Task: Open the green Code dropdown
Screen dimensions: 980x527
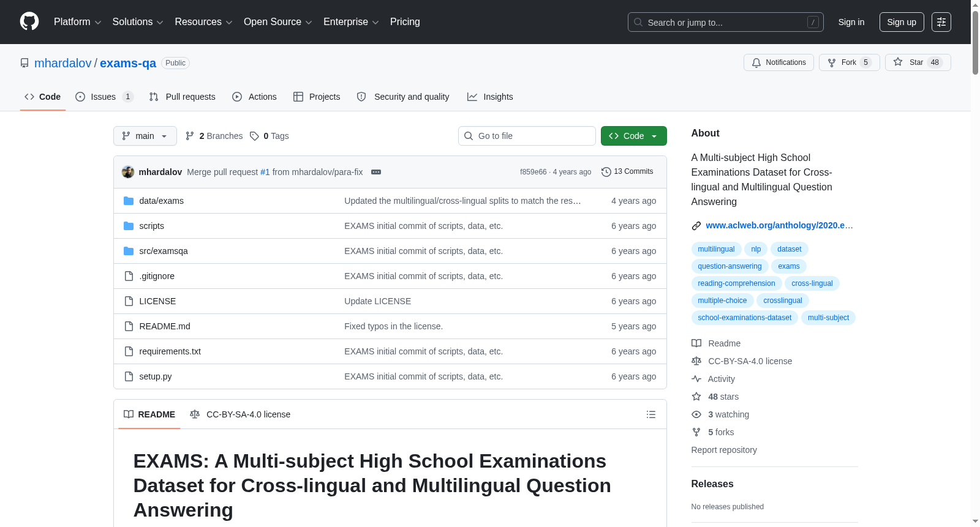Action: (634, 136)
